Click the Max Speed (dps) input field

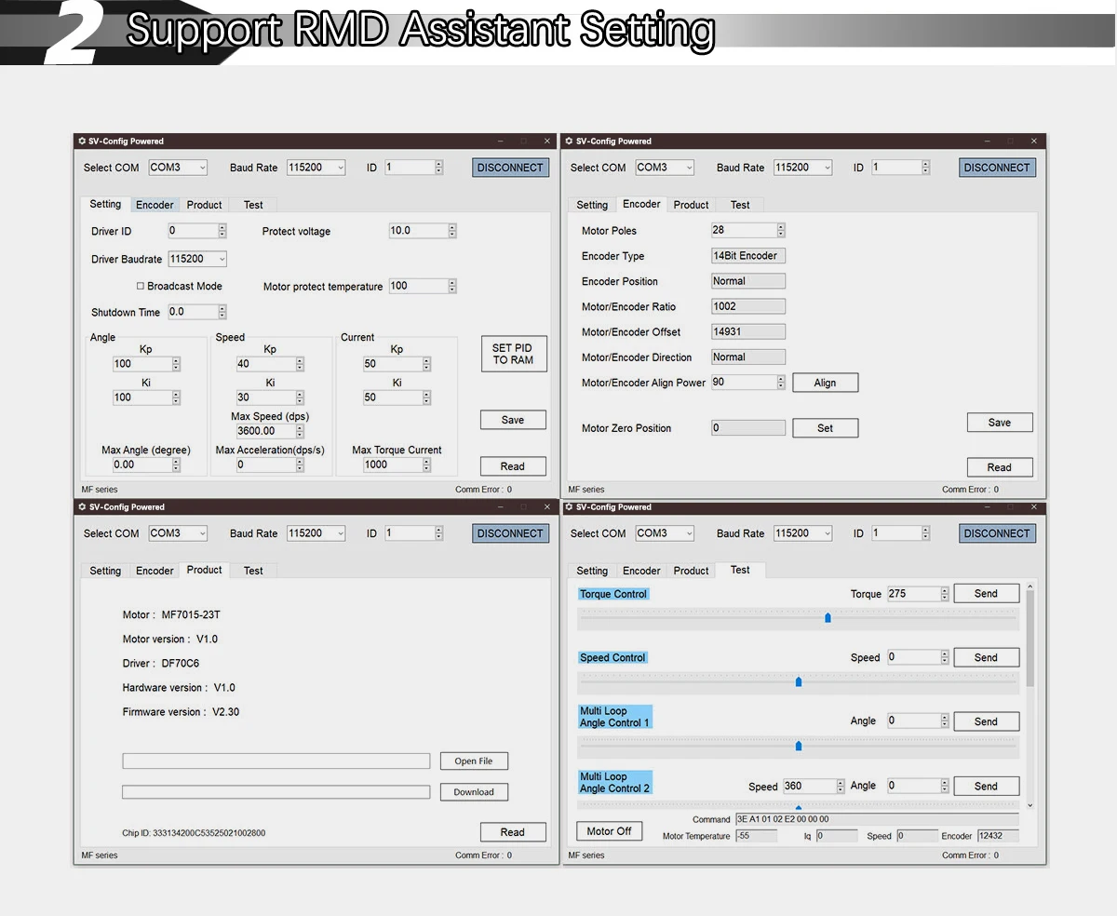coord(266,431)
